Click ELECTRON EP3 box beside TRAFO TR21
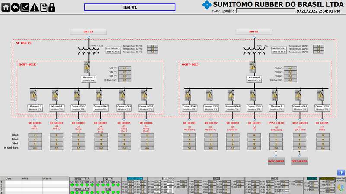 (113, 50)
